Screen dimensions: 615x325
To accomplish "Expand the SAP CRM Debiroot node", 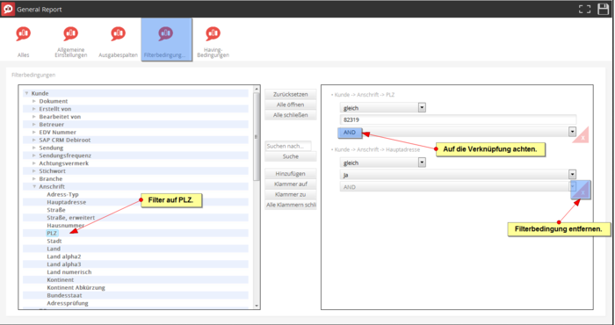I will (x=34, y=140).
